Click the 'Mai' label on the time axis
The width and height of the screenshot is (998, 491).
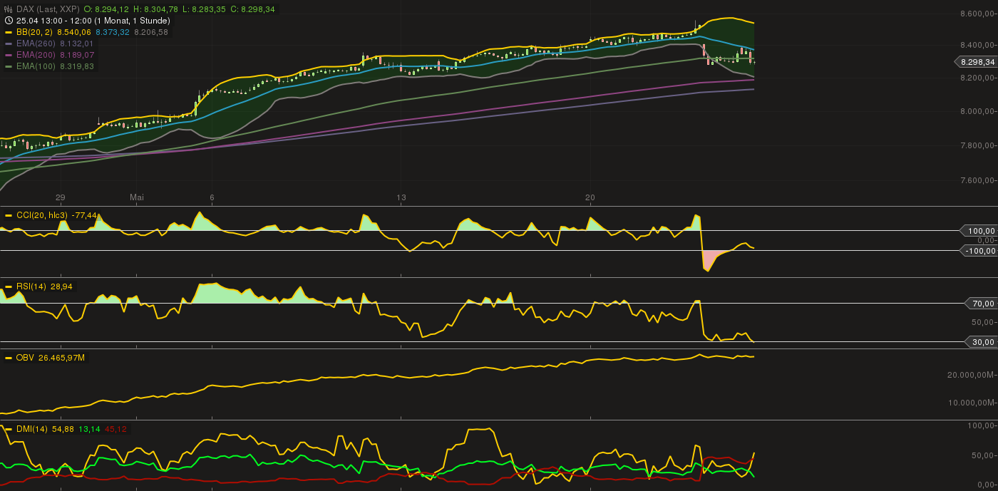pos(137,197)
